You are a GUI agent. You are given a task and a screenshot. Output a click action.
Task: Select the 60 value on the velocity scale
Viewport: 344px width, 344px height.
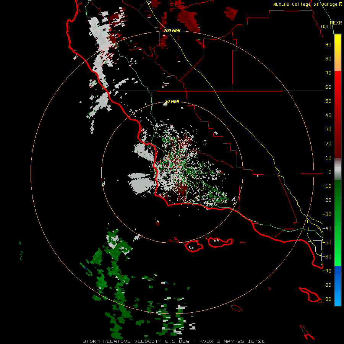[328, 87]
